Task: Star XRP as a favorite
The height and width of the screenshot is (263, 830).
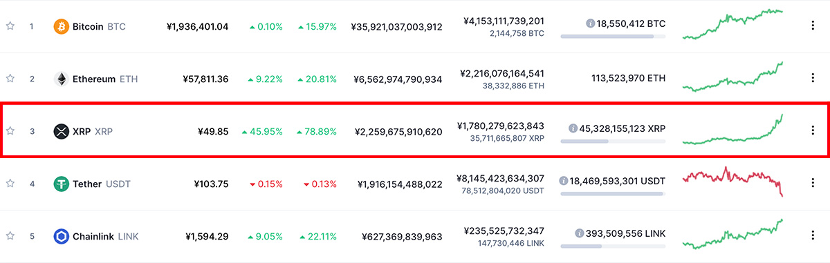Action: coord(10,131)
